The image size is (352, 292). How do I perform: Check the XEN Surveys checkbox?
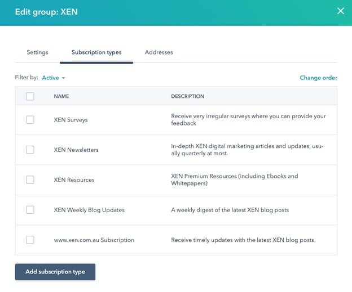pos(30,120)
